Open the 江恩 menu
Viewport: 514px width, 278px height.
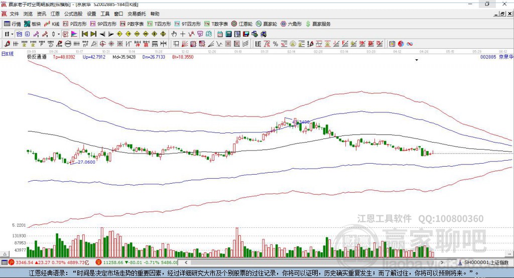click(55, 14)
